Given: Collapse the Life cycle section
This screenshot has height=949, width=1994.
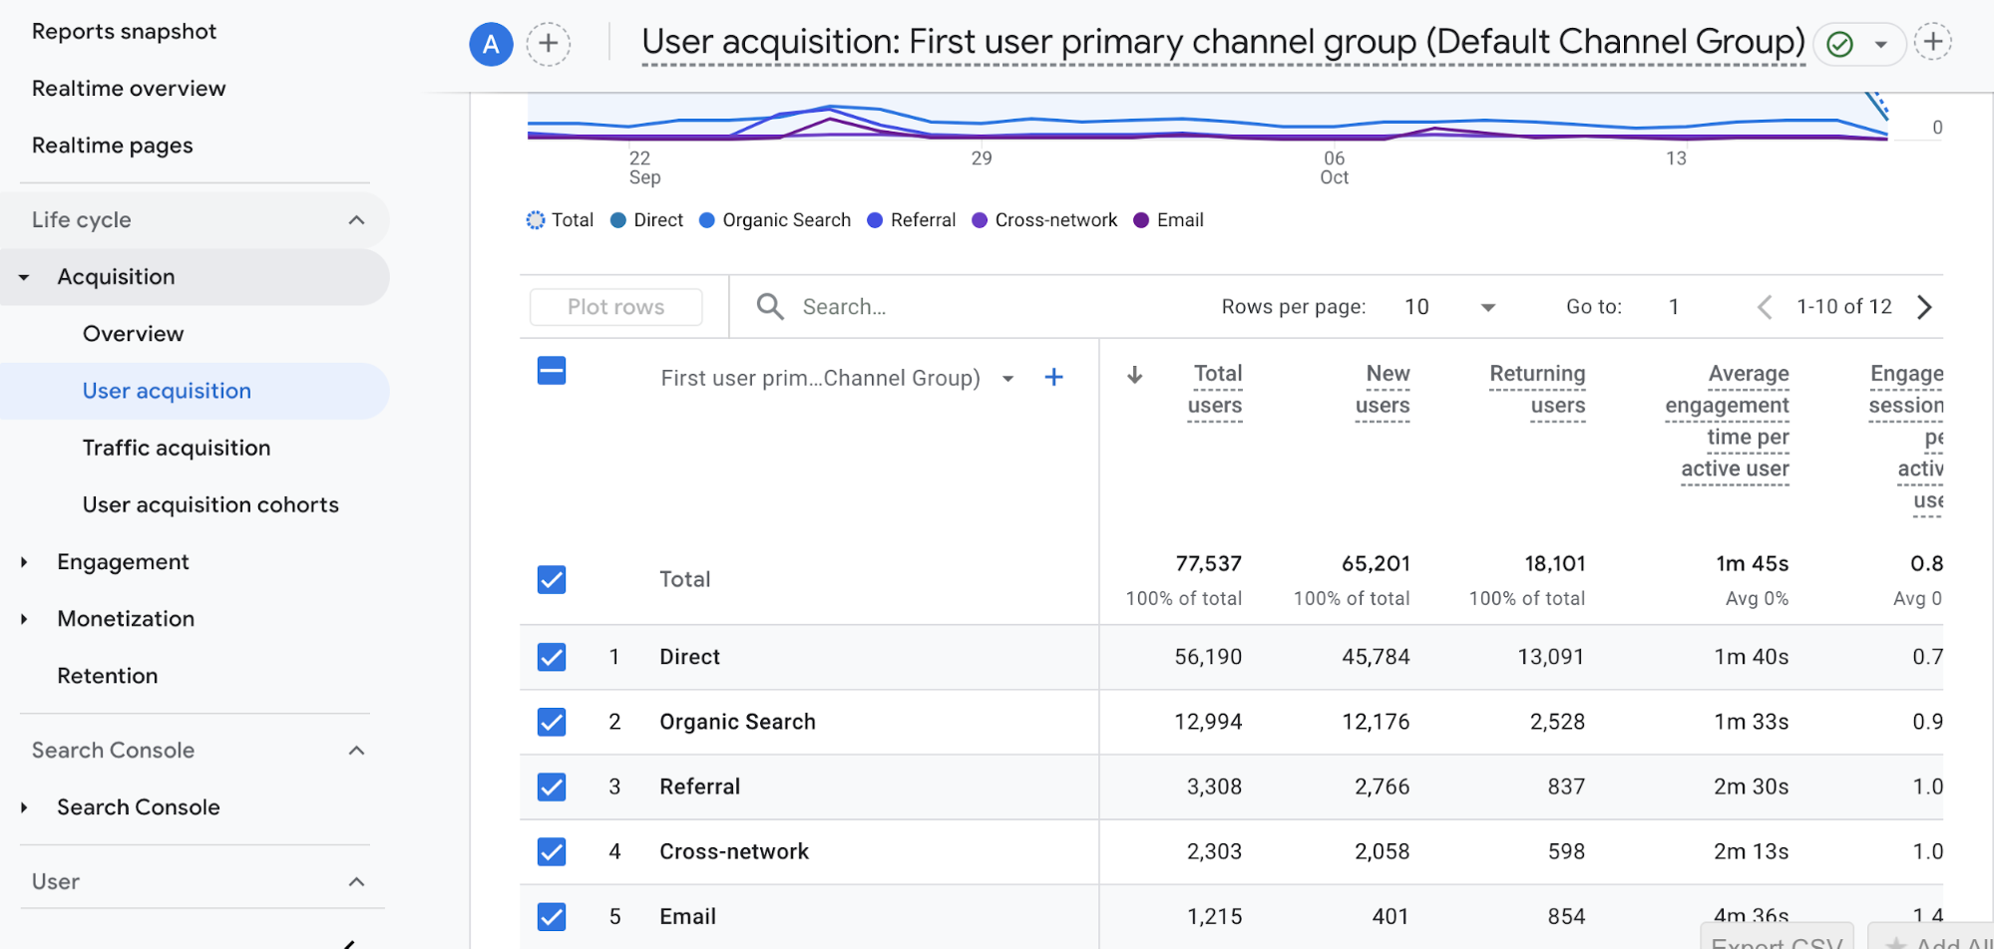Looking at the screenshot, I should (x=356, y=220).
